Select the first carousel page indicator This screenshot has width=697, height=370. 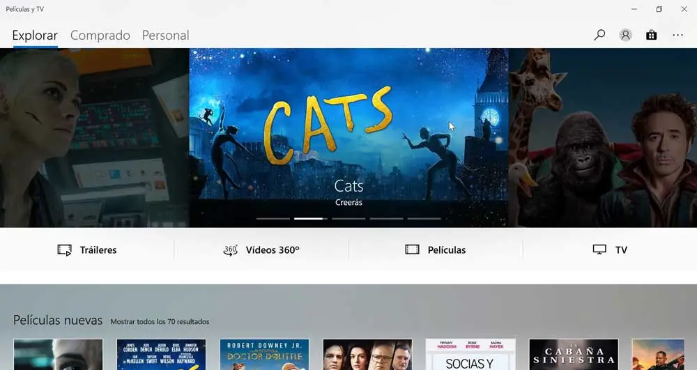pyautogui.click(x=273, y=219)
